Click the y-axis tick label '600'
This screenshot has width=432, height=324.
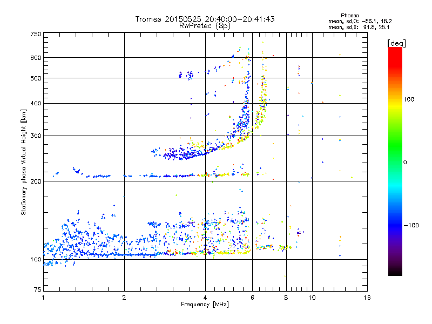(x=36, y=58)
